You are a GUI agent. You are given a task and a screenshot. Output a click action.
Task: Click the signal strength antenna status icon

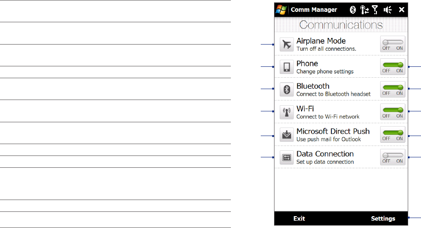pyautogui.click(x=375, y=9)
